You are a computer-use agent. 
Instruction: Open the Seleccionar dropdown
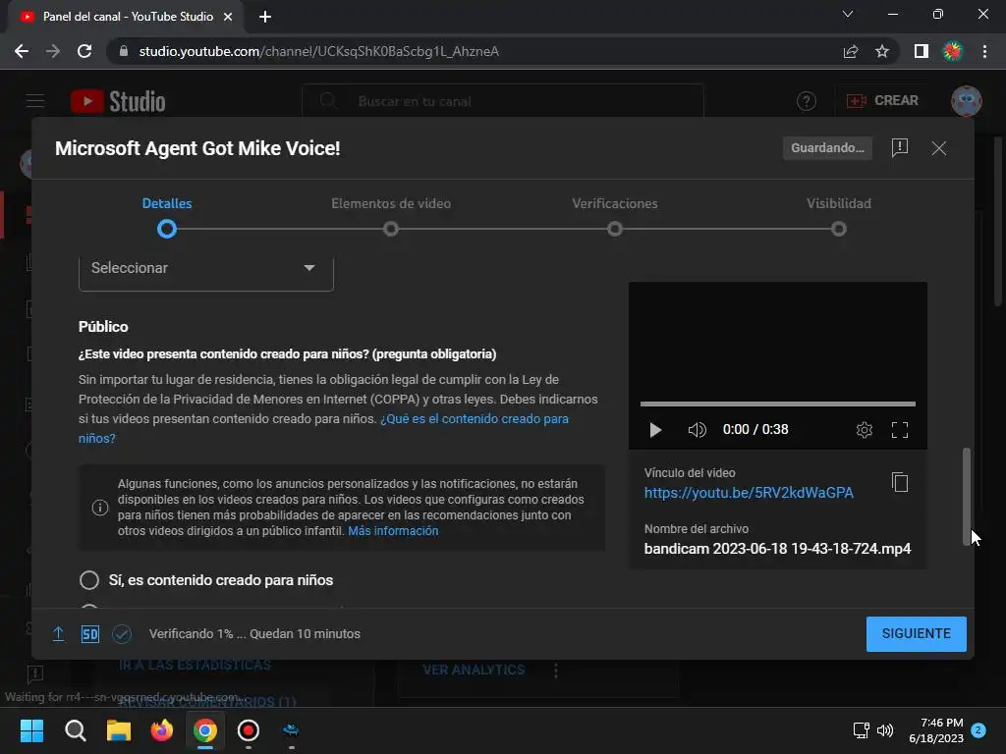(x=206, y=271)
